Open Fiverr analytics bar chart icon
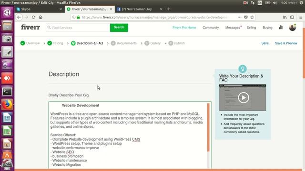 pyautogui.click(x=281, y=28)
